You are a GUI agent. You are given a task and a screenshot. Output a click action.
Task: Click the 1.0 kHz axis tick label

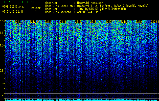click(2, 45)
